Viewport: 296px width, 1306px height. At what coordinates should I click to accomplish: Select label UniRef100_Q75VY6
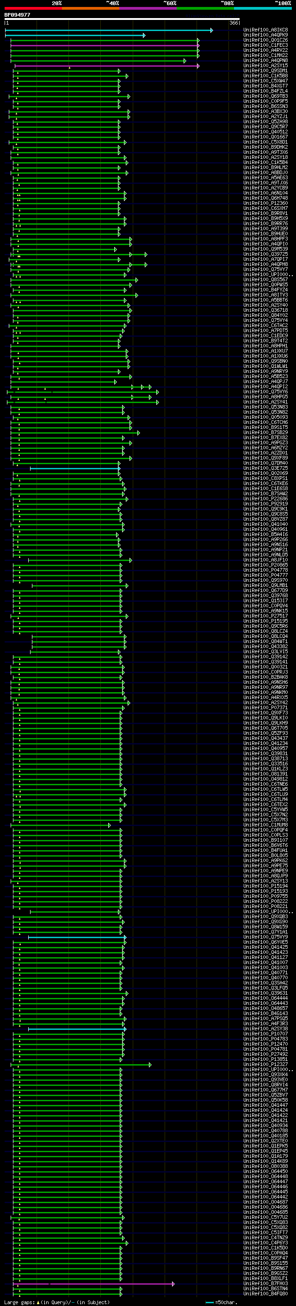coord(265,391)
